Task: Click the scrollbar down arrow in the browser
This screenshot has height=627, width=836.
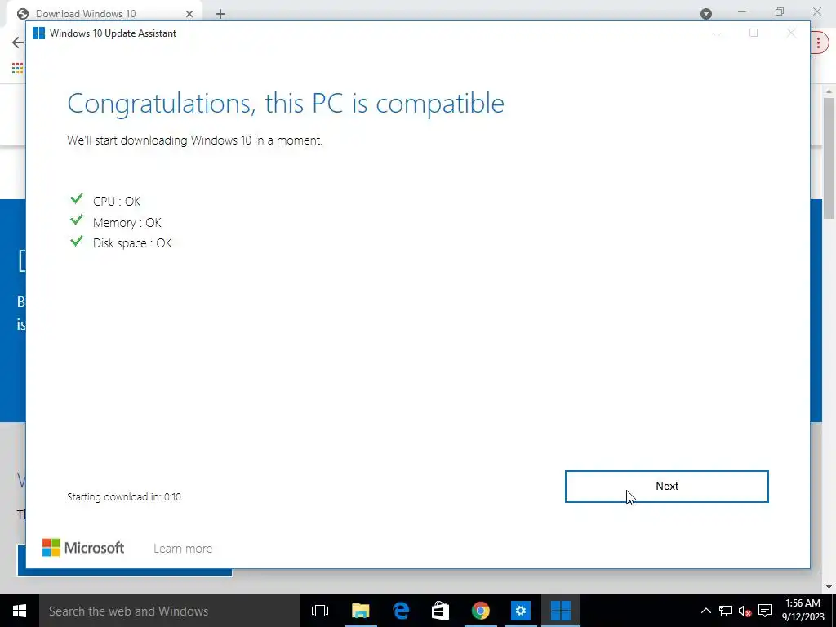Action: 829,587
